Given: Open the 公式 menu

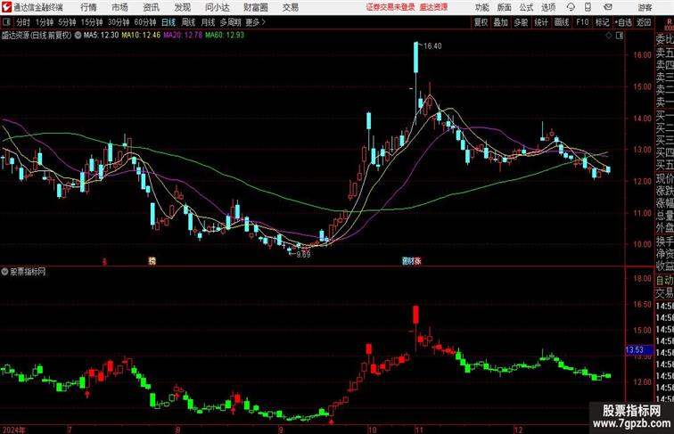Looking at the screenshot, I should pos(526,7).
